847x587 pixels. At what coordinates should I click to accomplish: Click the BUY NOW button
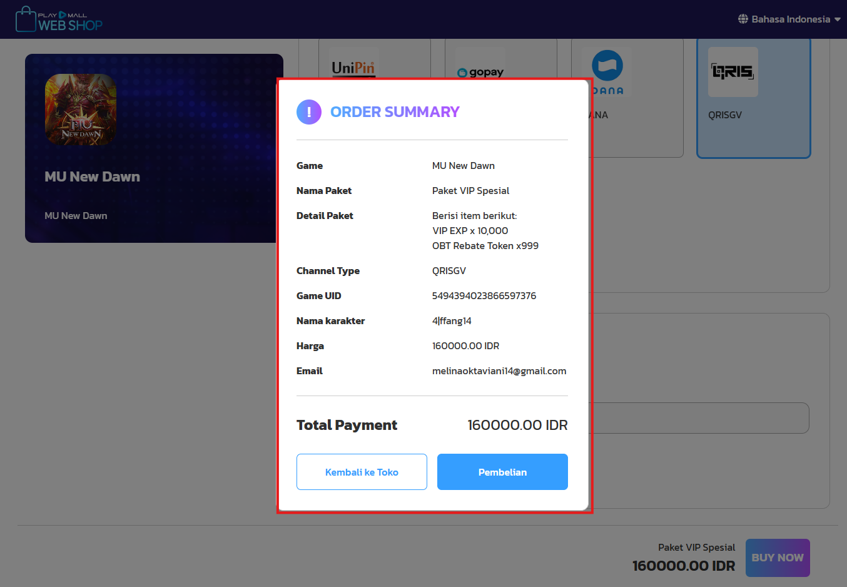click(x=778, y=558)
